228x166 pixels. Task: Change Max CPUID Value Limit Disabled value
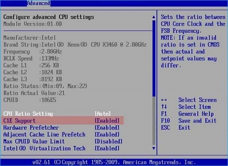[109, 142]
